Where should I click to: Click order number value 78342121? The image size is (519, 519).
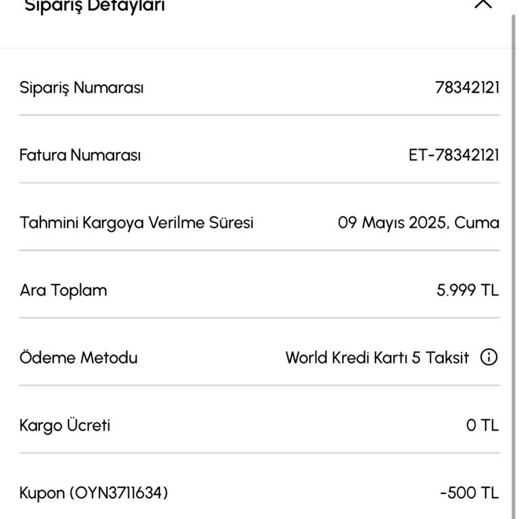click(467, 88)
